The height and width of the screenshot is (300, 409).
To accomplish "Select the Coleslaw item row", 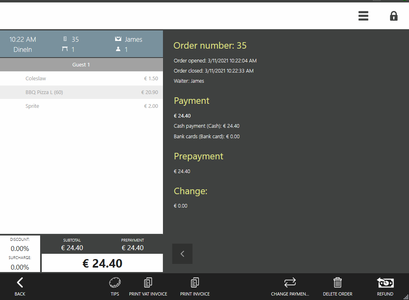I will click(81, 78).
